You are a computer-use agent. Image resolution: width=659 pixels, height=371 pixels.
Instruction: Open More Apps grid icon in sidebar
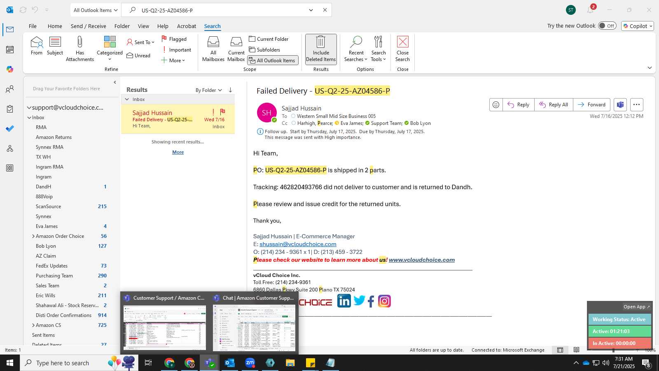[x=10, y=168]
